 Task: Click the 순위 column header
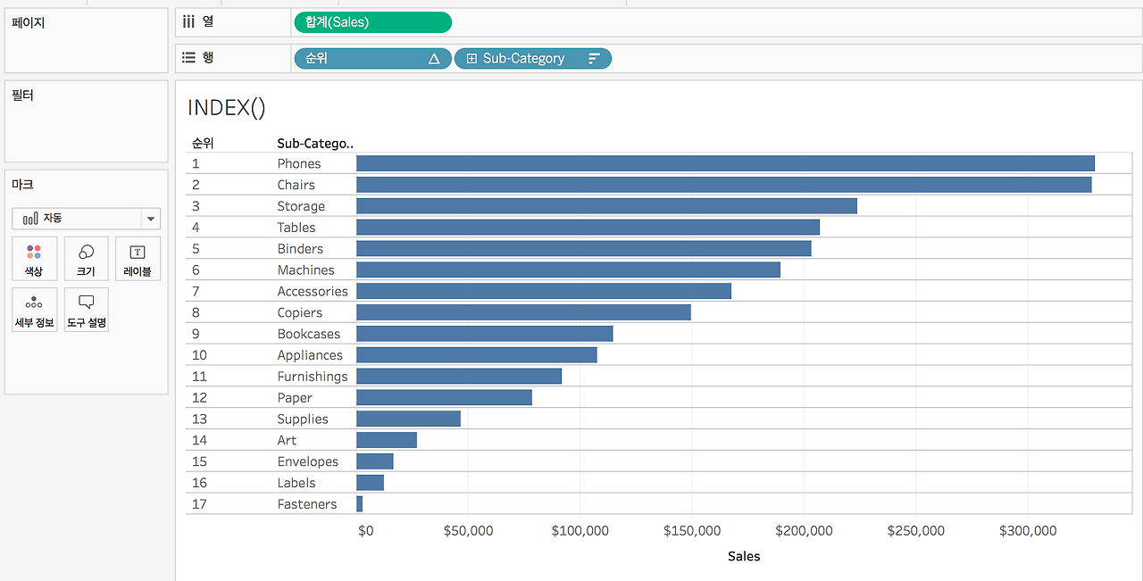coord(203,143)
